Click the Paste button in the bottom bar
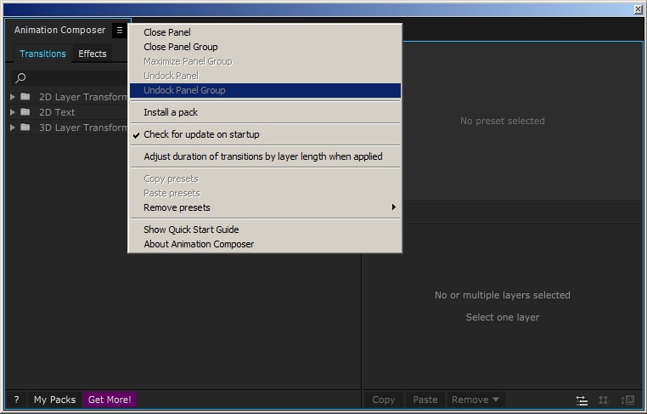 (x=425, y=400)
